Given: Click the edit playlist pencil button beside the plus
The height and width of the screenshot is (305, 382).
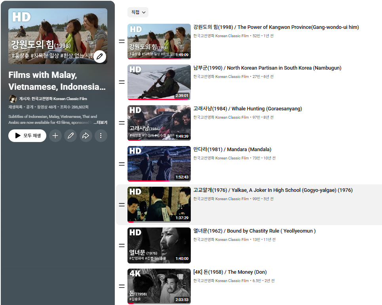Looking at the screenshot, I should click(x=70, y=136).
